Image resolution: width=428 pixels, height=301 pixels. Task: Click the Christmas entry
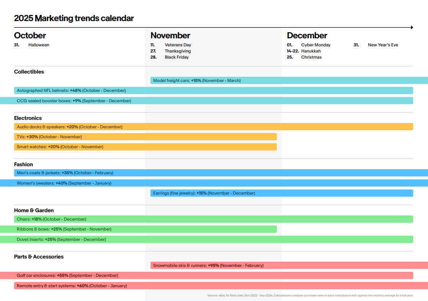coord(304,57)
